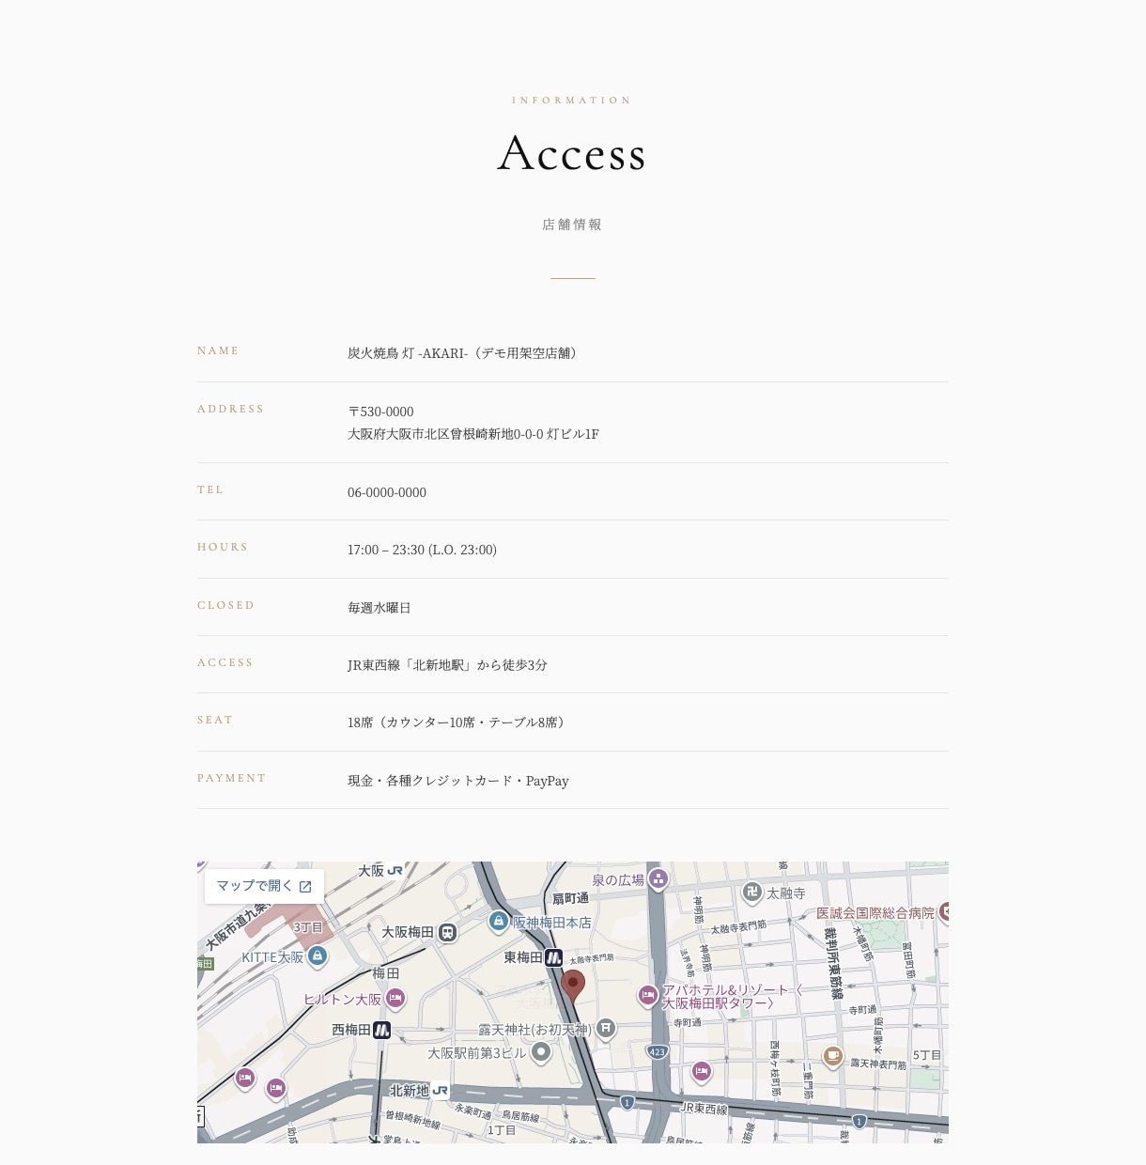
Task: Click the red location pin on map
Action: (x=573, y=986)
